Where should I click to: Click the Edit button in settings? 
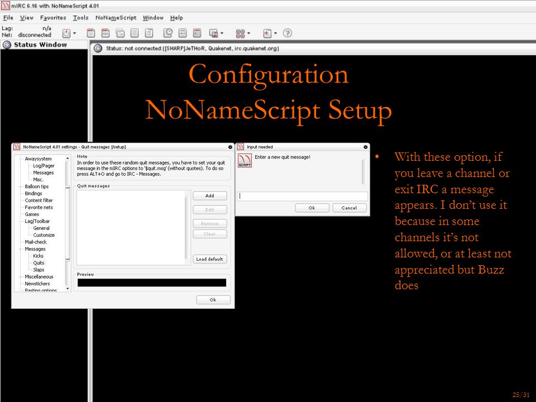pyautogui.click(x=210, y=209)
